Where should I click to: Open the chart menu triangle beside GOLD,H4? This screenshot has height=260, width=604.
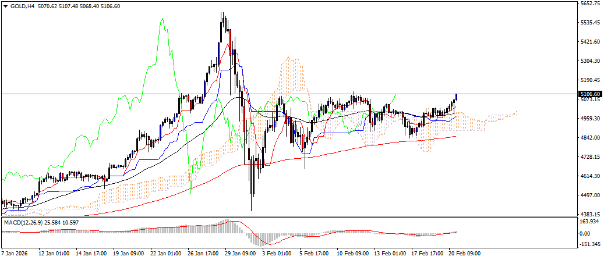click(x=5, y=6)
